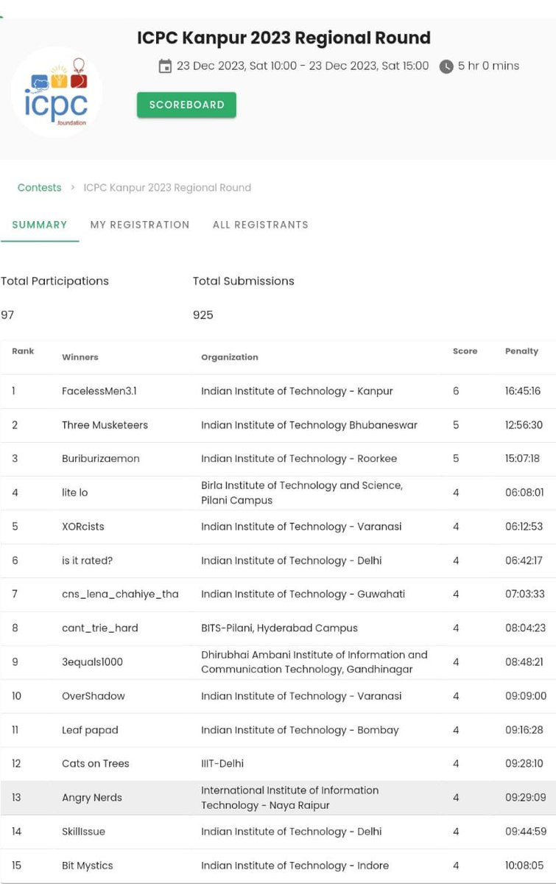Click ICPC Kanpur 2023 Regional Round breadcrumb
Screen dimensions: 556x884
coord(167,188)
